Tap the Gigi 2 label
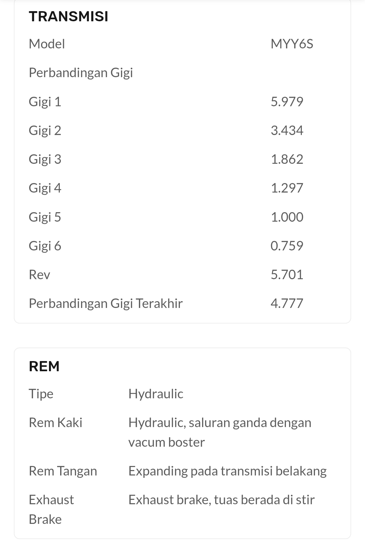This screenshot has height=554, width=365. click(x=45, y=131)
